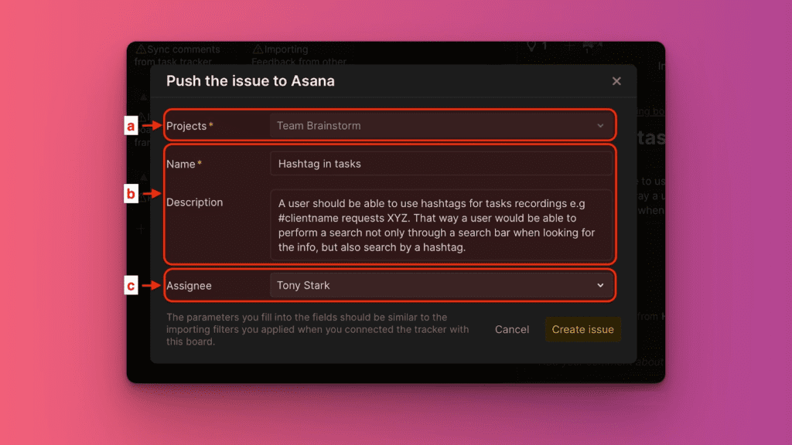Open the Team Brainstorm project selector
This screenshot has height=445, width=792.
tap(433, 126)
